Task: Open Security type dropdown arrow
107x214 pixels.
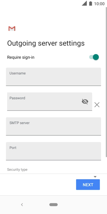Action: 95,177
